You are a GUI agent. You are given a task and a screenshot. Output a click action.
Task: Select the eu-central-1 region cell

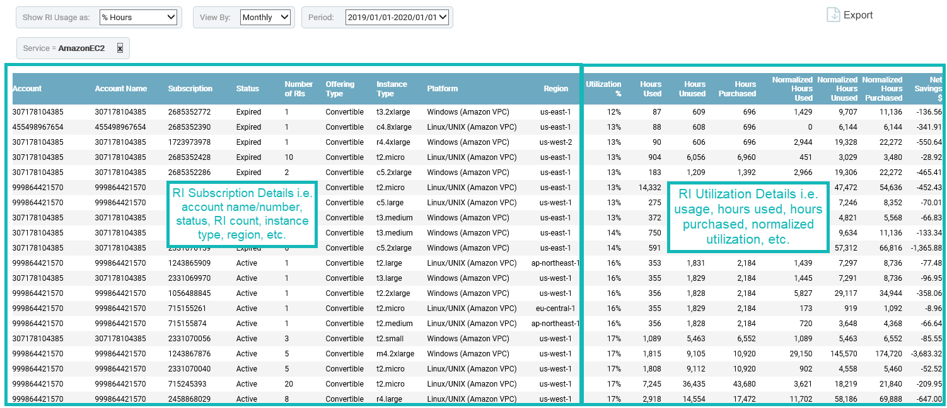point(555,309)
